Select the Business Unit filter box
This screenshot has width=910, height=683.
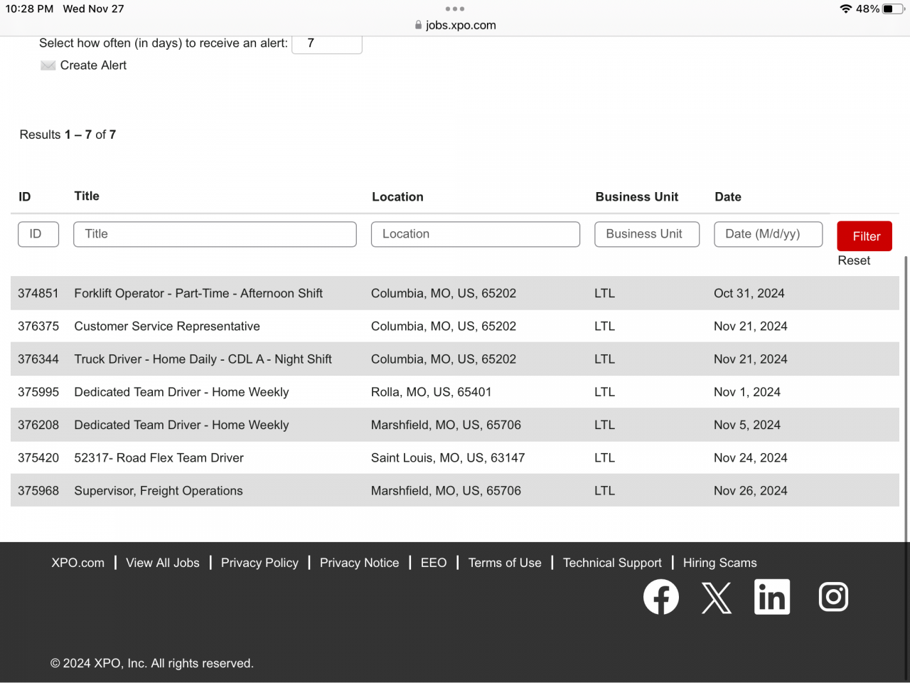(646, 234)
